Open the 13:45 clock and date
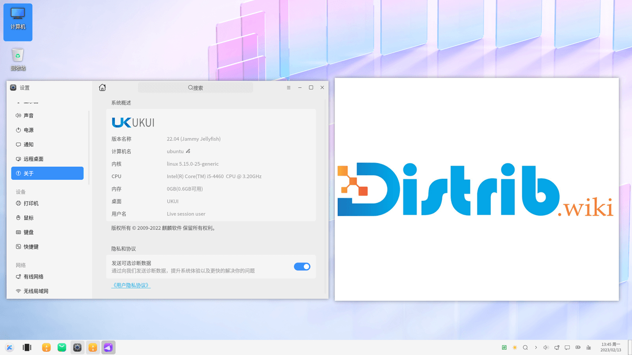Screen dimensions: 632x355 [611, 347]
